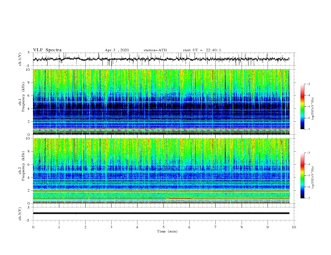Click log(PSD) label beside ch.1 color bar
This screenshot has width=331, height=255.
click(x=313, y=109)
